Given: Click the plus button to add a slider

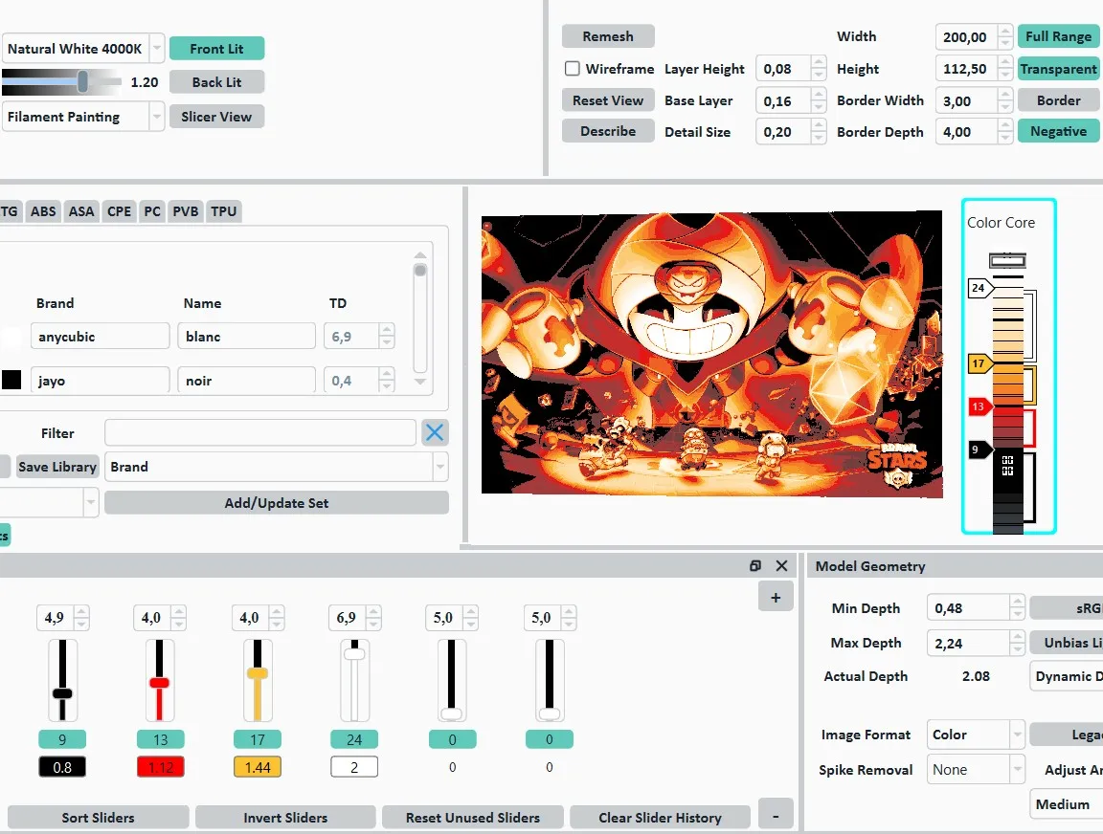Looking at the screenshot, I should click(x=776, y=597).
